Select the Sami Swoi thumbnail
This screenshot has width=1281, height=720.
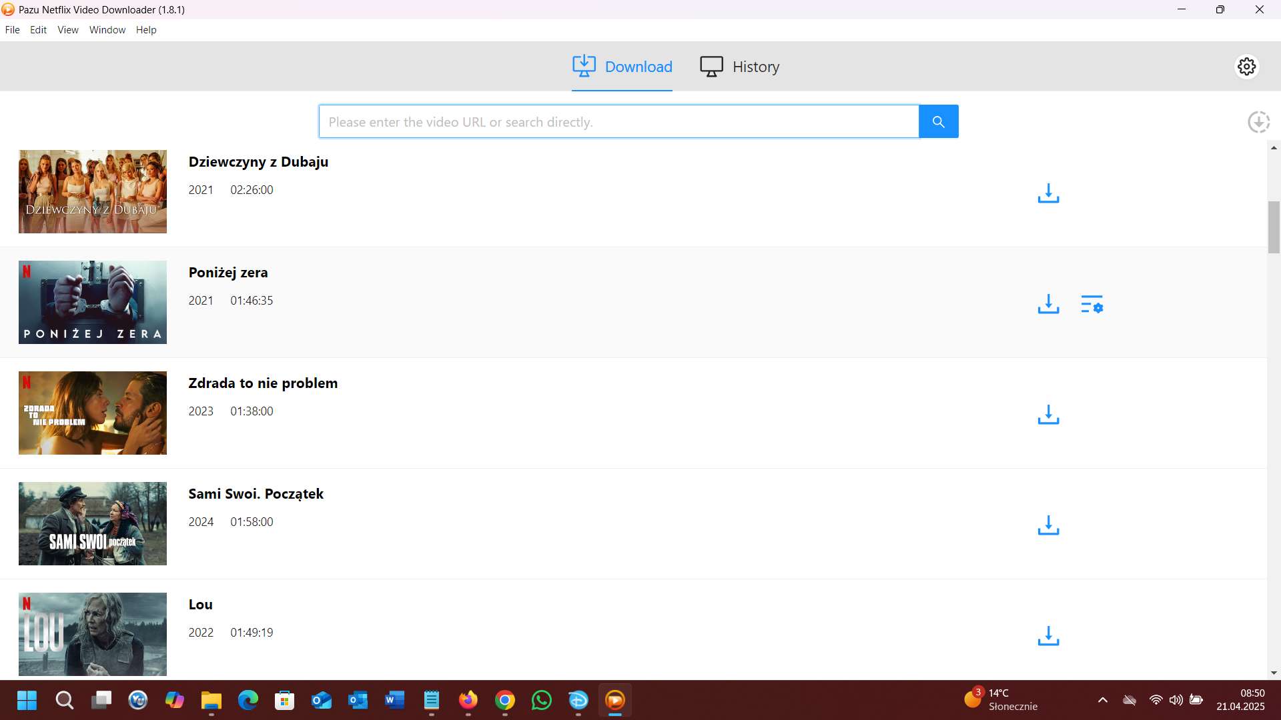click(x=93, y=523)
